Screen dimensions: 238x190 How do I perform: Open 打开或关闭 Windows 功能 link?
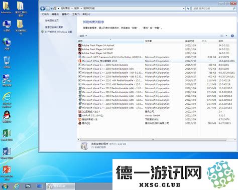tap(58, 32)
